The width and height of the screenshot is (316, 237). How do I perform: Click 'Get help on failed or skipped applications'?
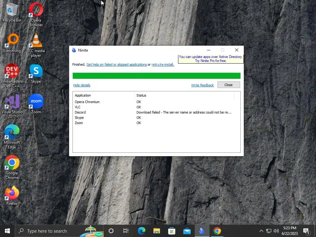point(116,64)
